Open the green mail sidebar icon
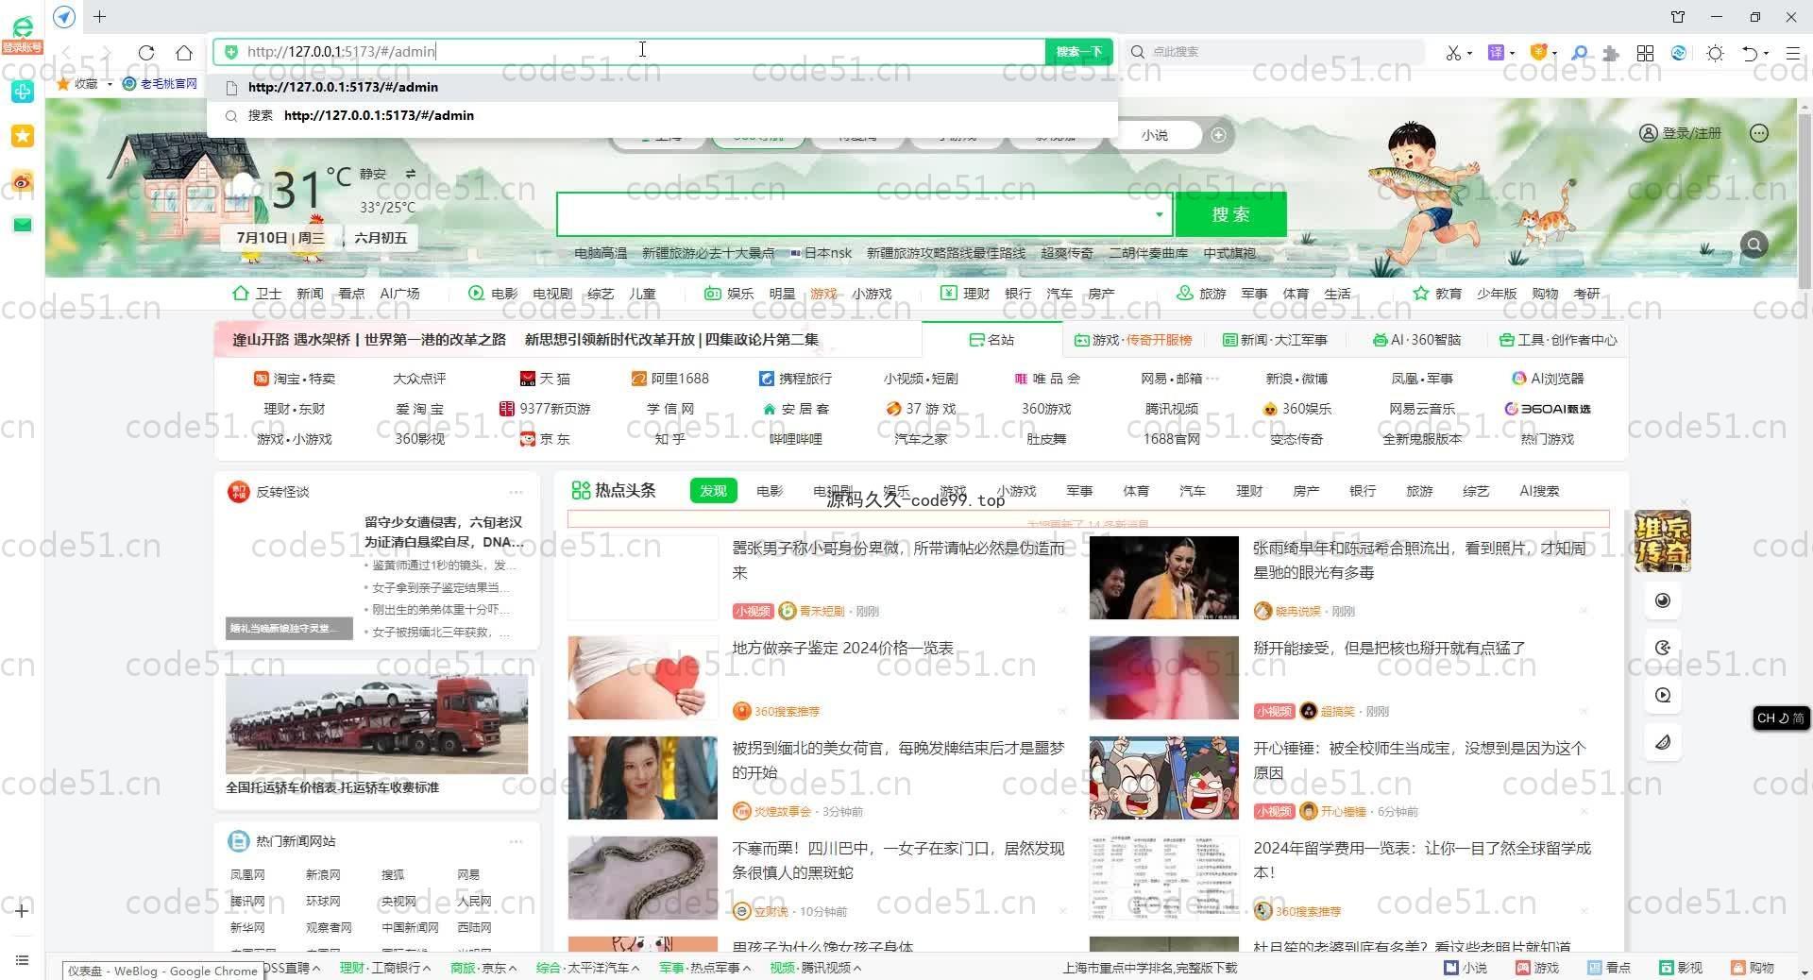The image size is (1813, 980). (23, 225)
